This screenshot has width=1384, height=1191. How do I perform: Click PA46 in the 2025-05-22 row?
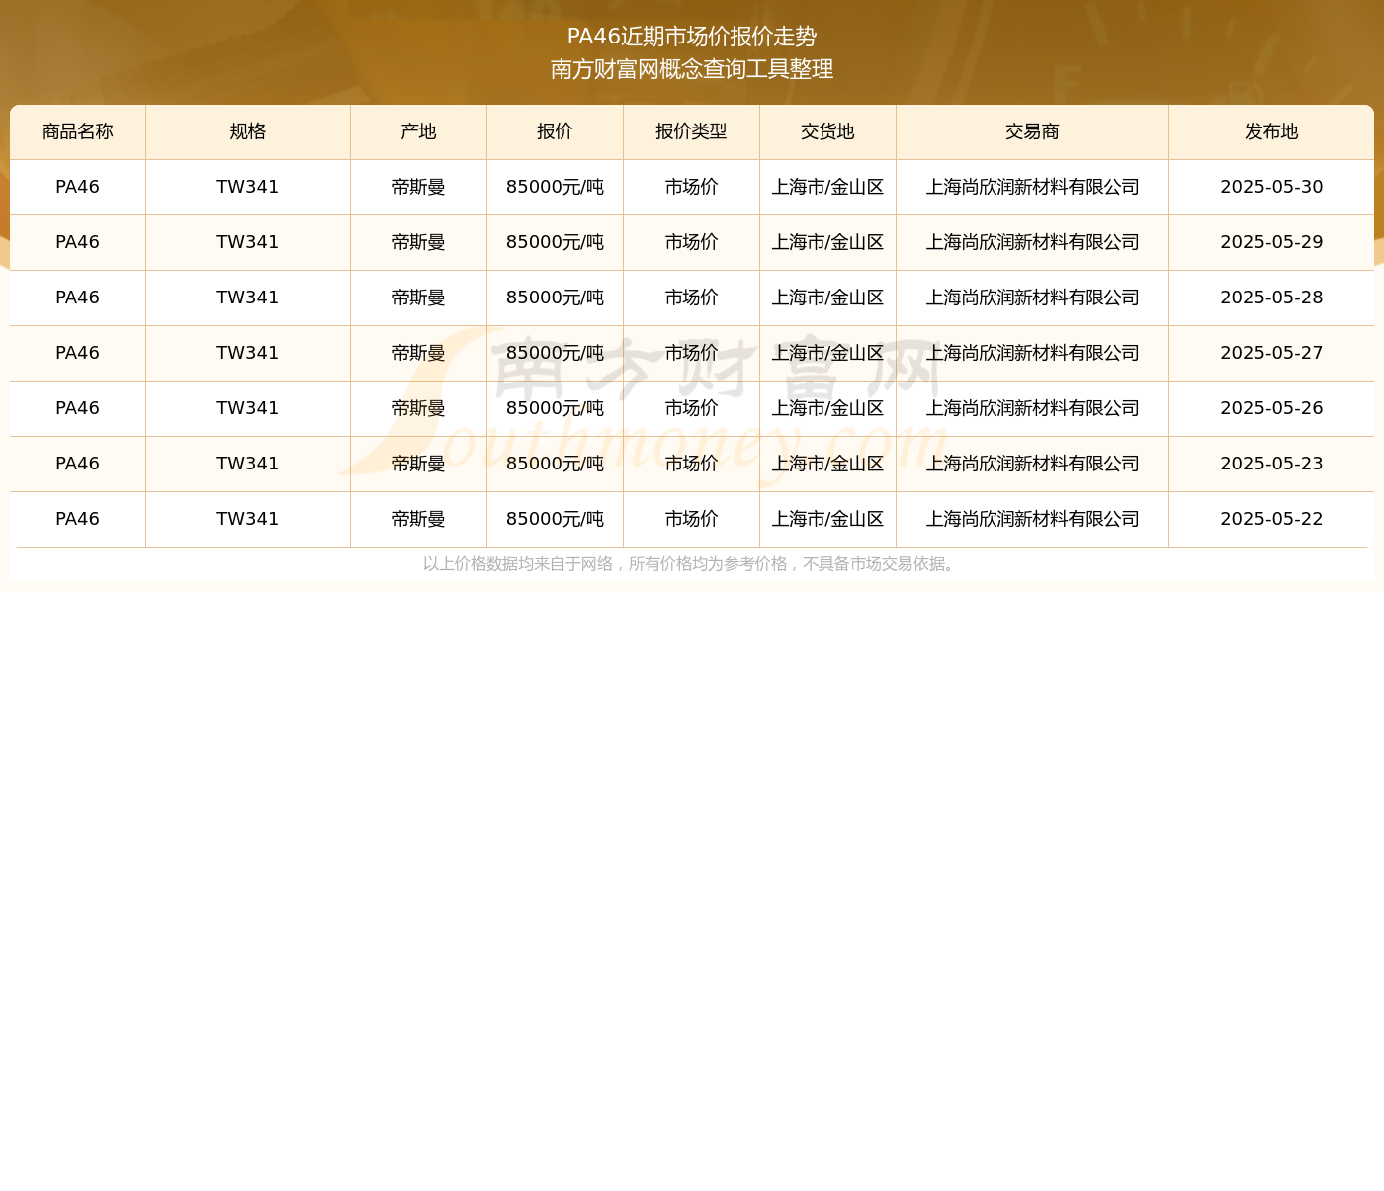tap(78, 519)
